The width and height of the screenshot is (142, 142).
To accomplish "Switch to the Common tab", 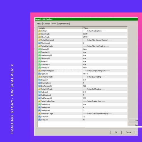I will coord(47,24).
